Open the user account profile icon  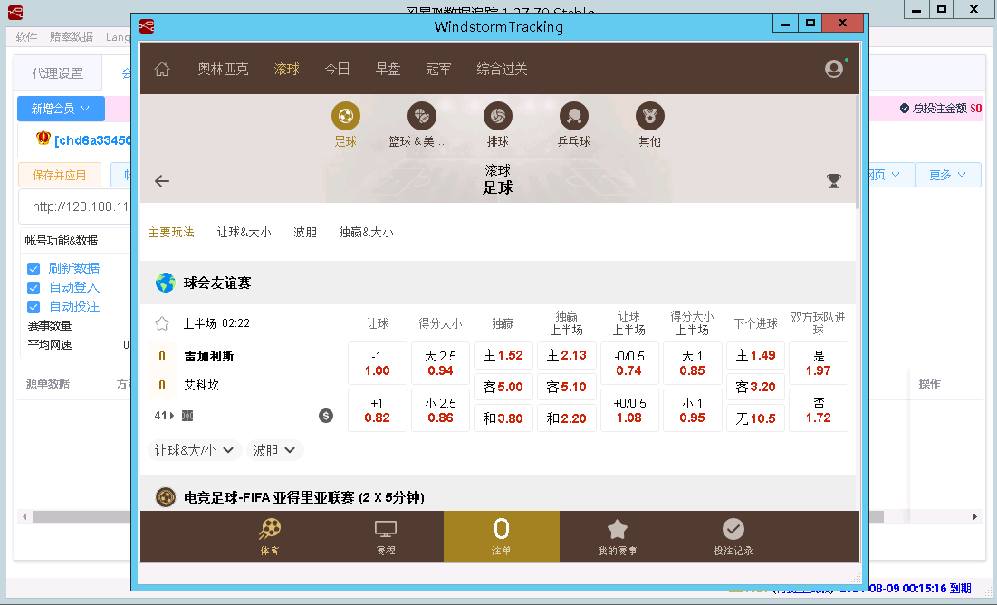pos(834,69)
